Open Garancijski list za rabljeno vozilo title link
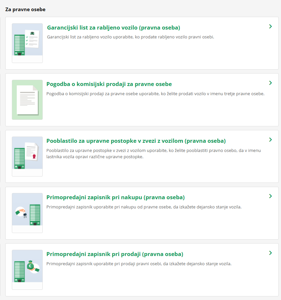The height and width of the screenshot is (300, 281). [113, 28]
